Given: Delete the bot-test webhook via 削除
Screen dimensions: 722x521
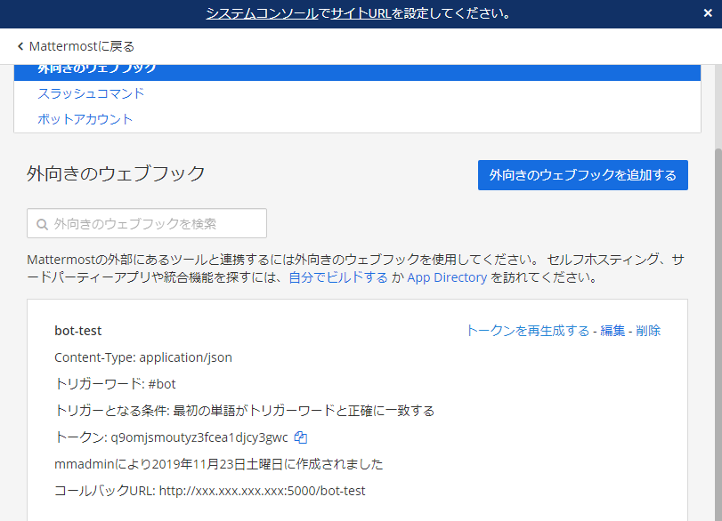Looking at the screenshot, I should [650, 331].
